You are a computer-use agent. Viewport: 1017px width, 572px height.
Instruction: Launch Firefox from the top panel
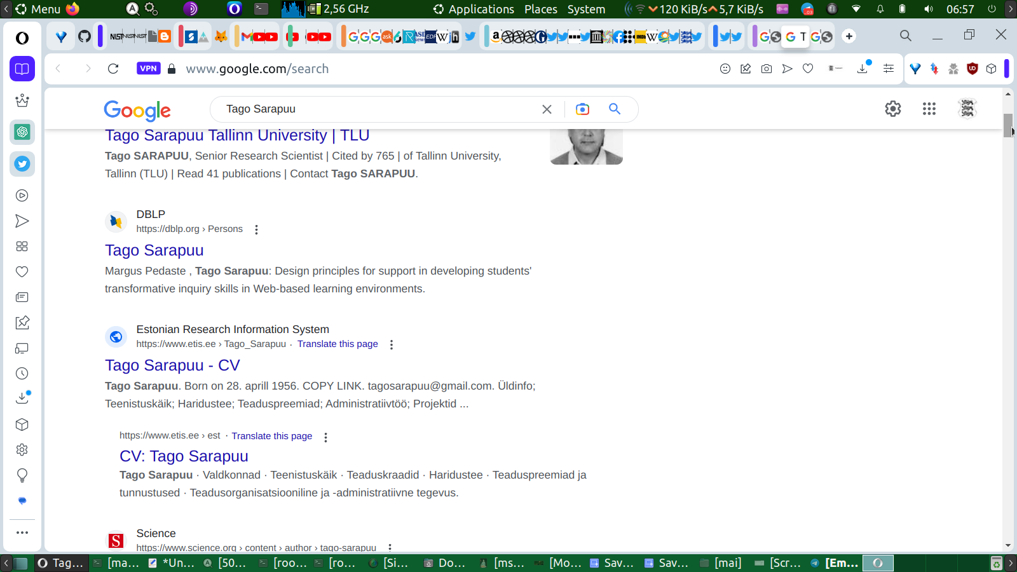[73, 9]
